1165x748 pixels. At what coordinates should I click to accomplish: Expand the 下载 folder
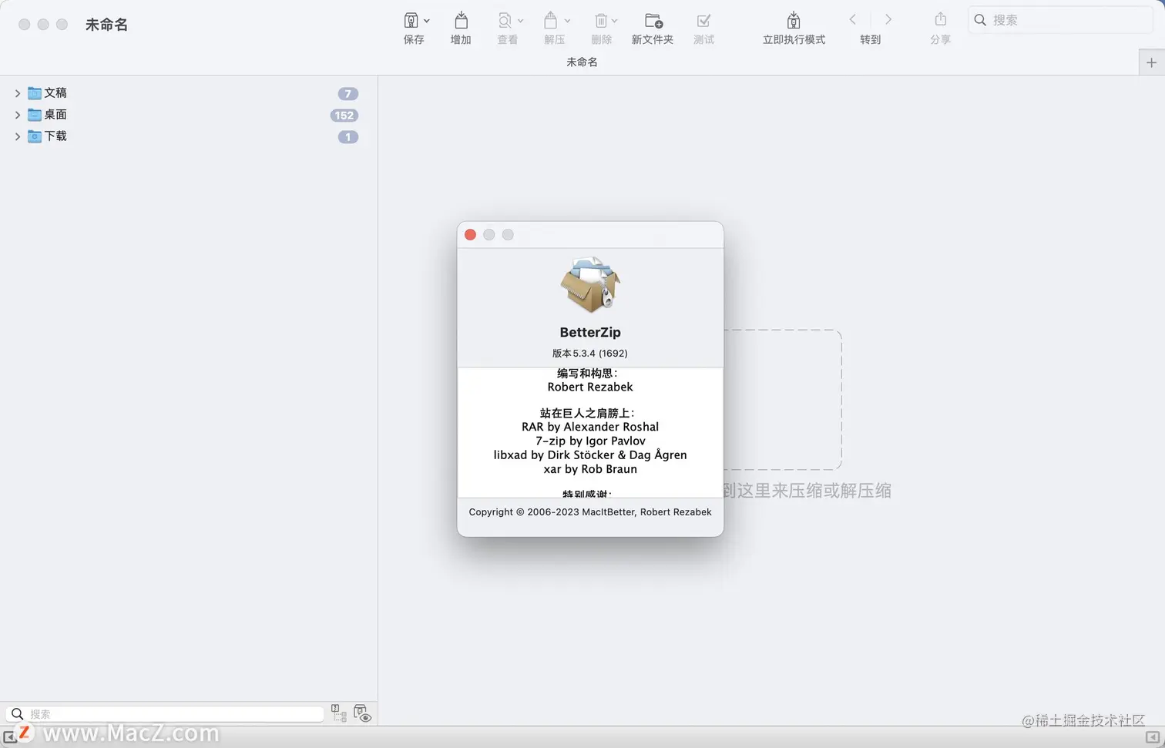[17, 136]
